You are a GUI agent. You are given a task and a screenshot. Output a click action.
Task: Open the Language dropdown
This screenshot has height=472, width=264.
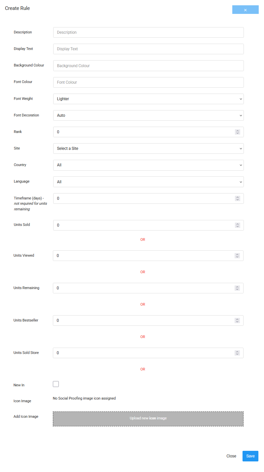point(148,182)
